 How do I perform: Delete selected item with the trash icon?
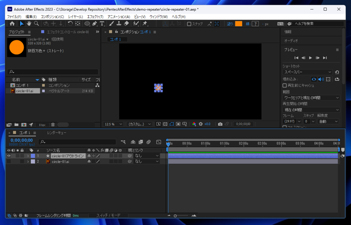pos(53,125)
